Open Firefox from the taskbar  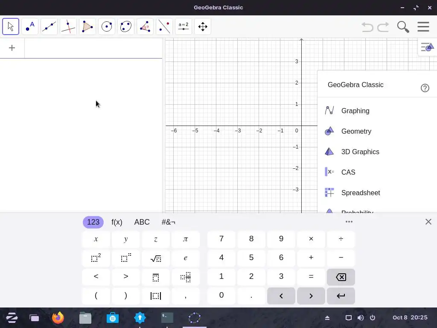[x=58, y=318]
